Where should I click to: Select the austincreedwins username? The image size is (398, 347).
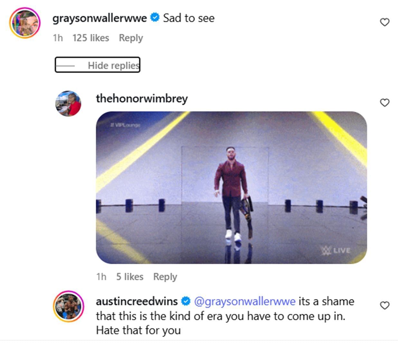point(137,302)
